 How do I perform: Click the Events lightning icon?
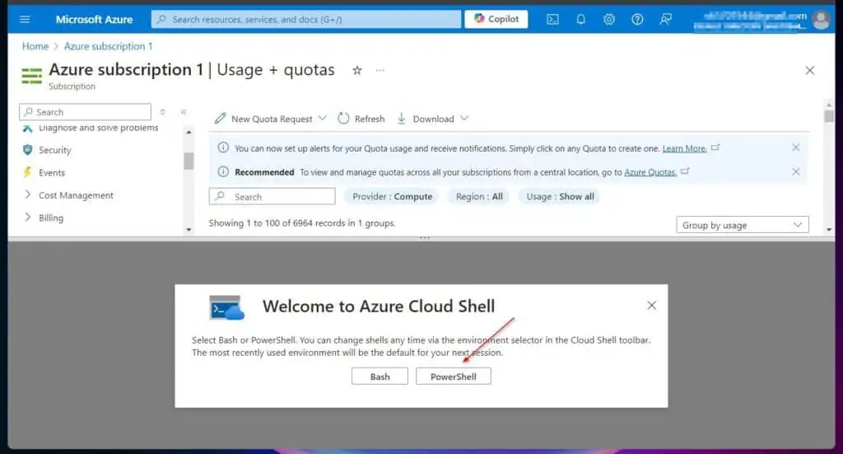tap(27, 173)
